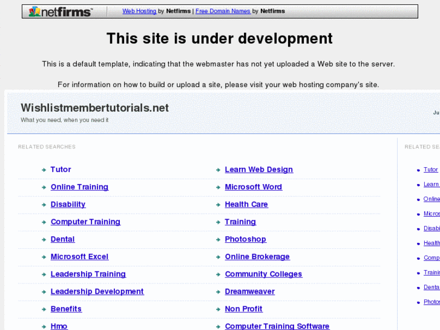Click the Non Profit link
The image size is (440, 330).
click(x=243, y=309)
